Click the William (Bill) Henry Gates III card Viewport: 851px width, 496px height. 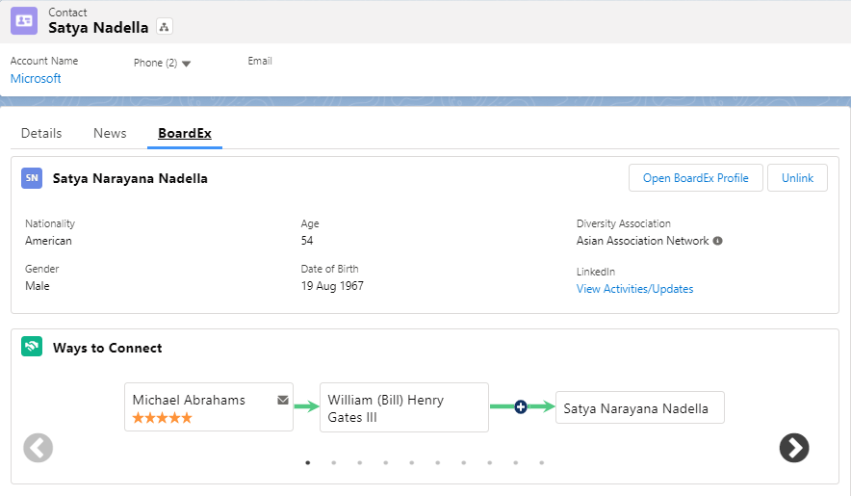click(404, 408)
